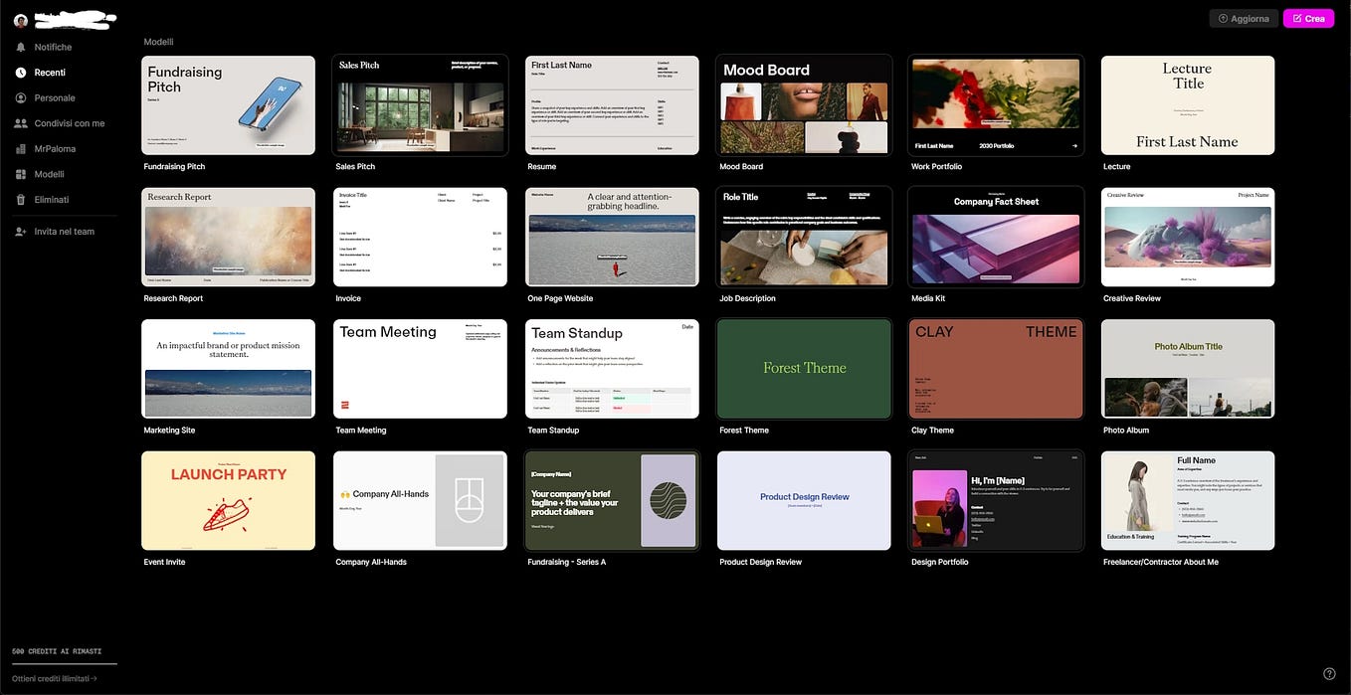Open the Mood Board template thumbnail
This screenshot has height=695, width=1351.
point(805,105)
